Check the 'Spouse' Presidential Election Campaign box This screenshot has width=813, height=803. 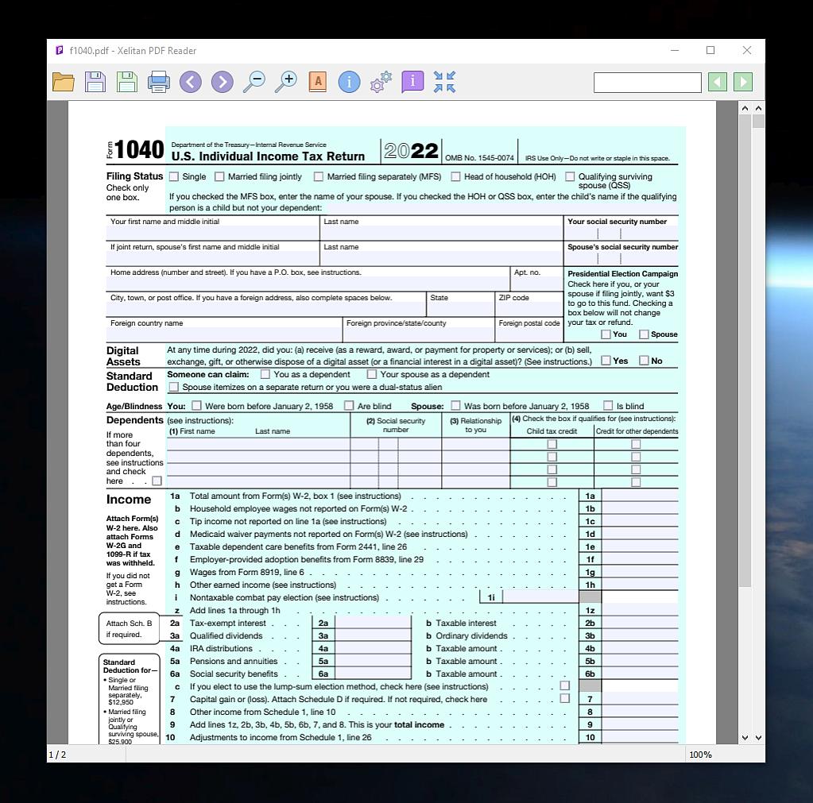[x=644, y=334]
